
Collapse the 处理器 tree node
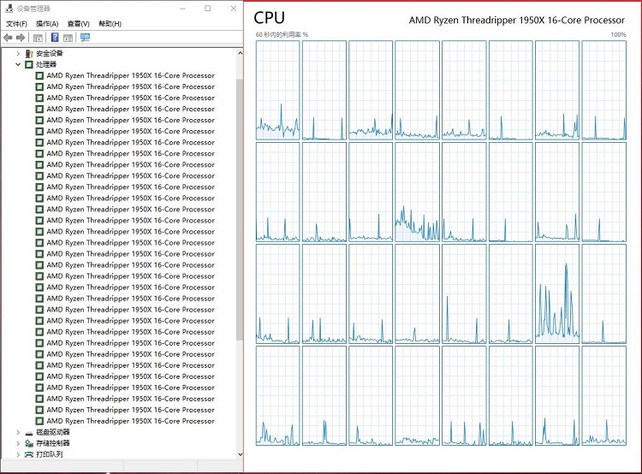coord(18,64)
